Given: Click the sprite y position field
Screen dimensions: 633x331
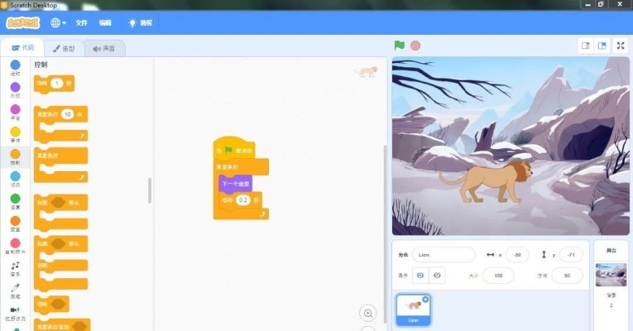Looking at the screenshot, I should [x=571, y=255].
